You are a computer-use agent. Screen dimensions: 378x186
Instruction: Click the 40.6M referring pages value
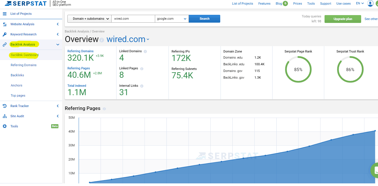[x=79, y=75]
